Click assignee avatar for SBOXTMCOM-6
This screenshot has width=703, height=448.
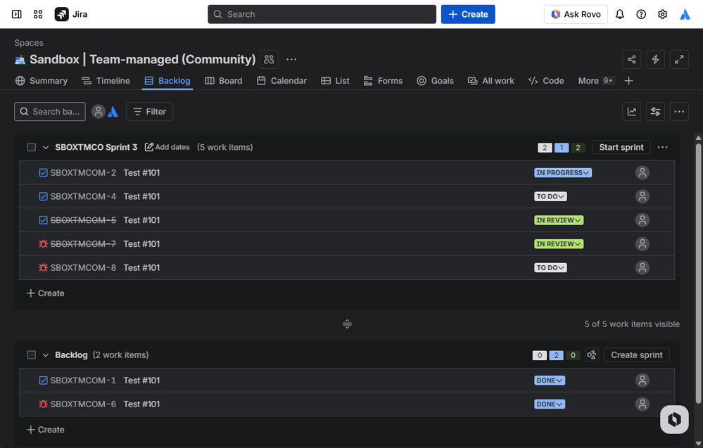(642, 404)
